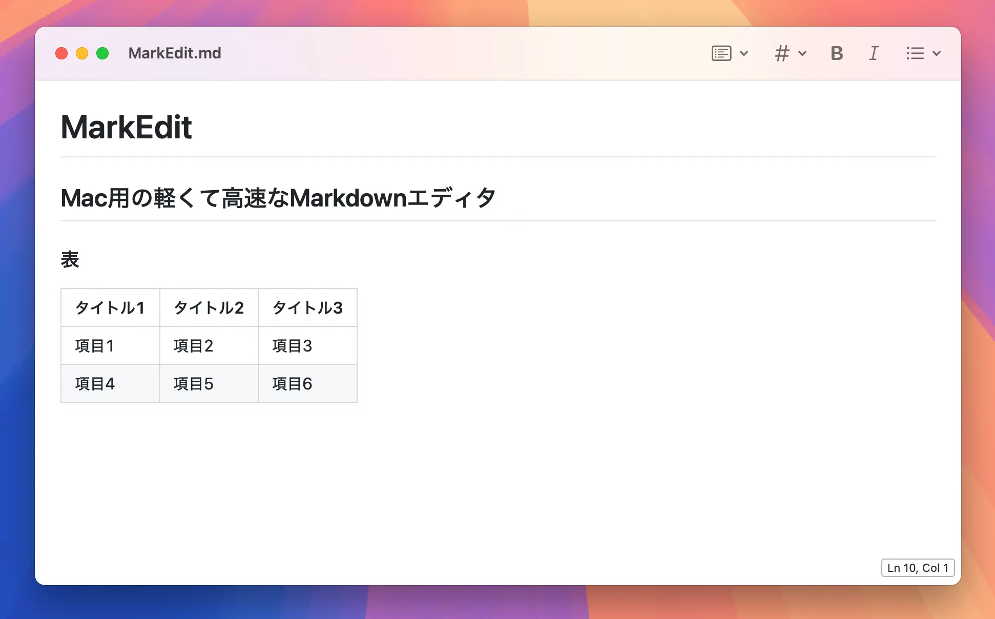Screen dimensions: 995x619
Task: Maximize the window with green button
Action: coord(102,53)
